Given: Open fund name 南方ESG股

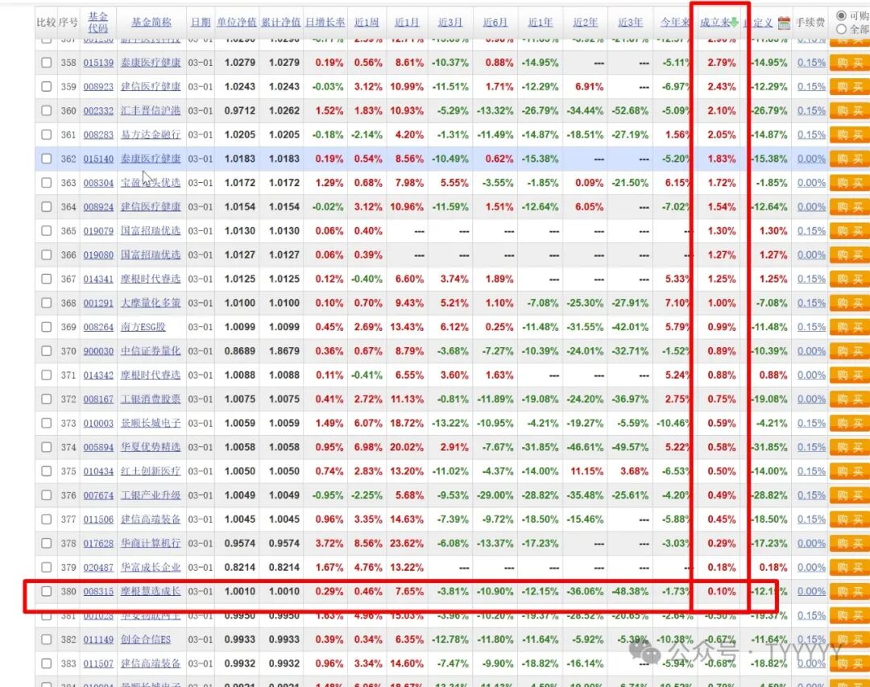Looking at the screenshot, I should (143, 327).
